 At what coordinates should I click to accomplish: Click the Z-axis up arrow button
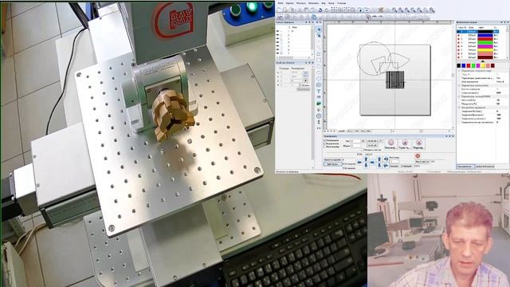coord(379,159)
